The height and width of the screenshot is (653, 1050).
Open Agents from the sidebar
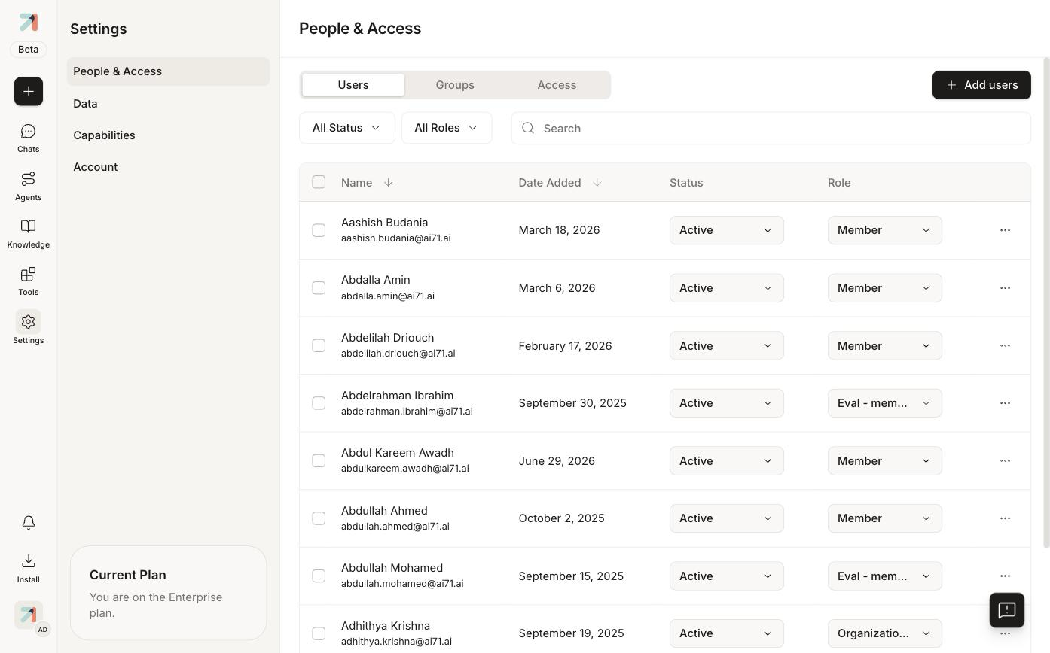point(29,186)
